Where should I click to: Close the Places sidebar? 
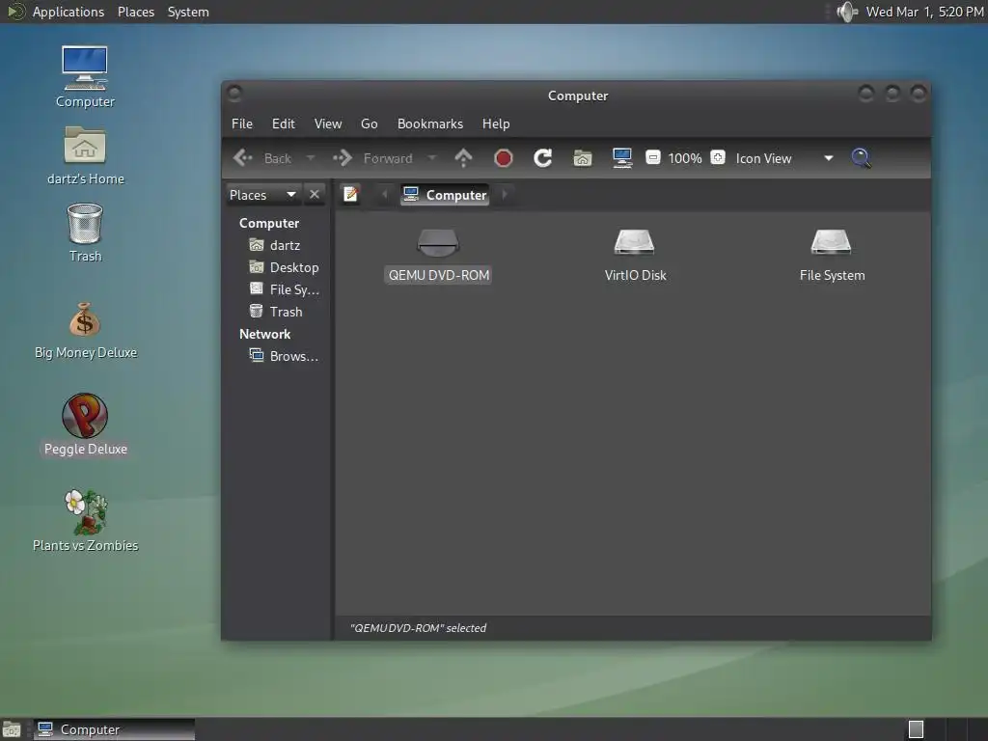[315, 194]
